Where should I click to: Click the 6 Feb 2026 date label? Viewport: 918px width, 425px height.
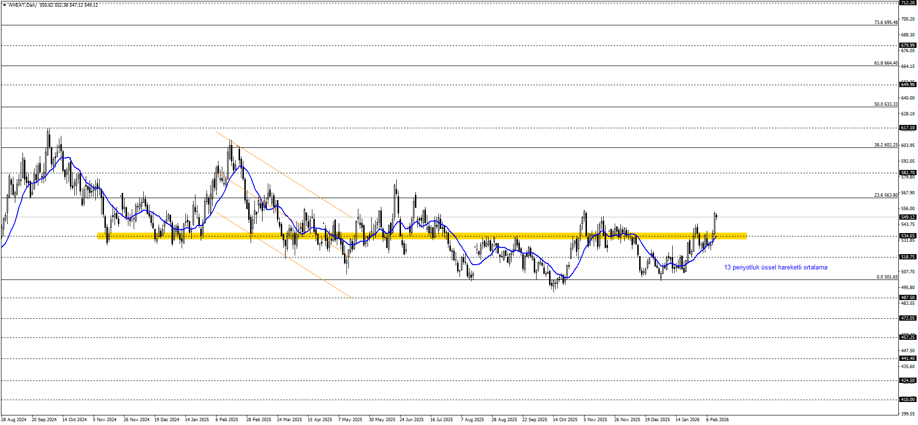click(x=717, y=420)
